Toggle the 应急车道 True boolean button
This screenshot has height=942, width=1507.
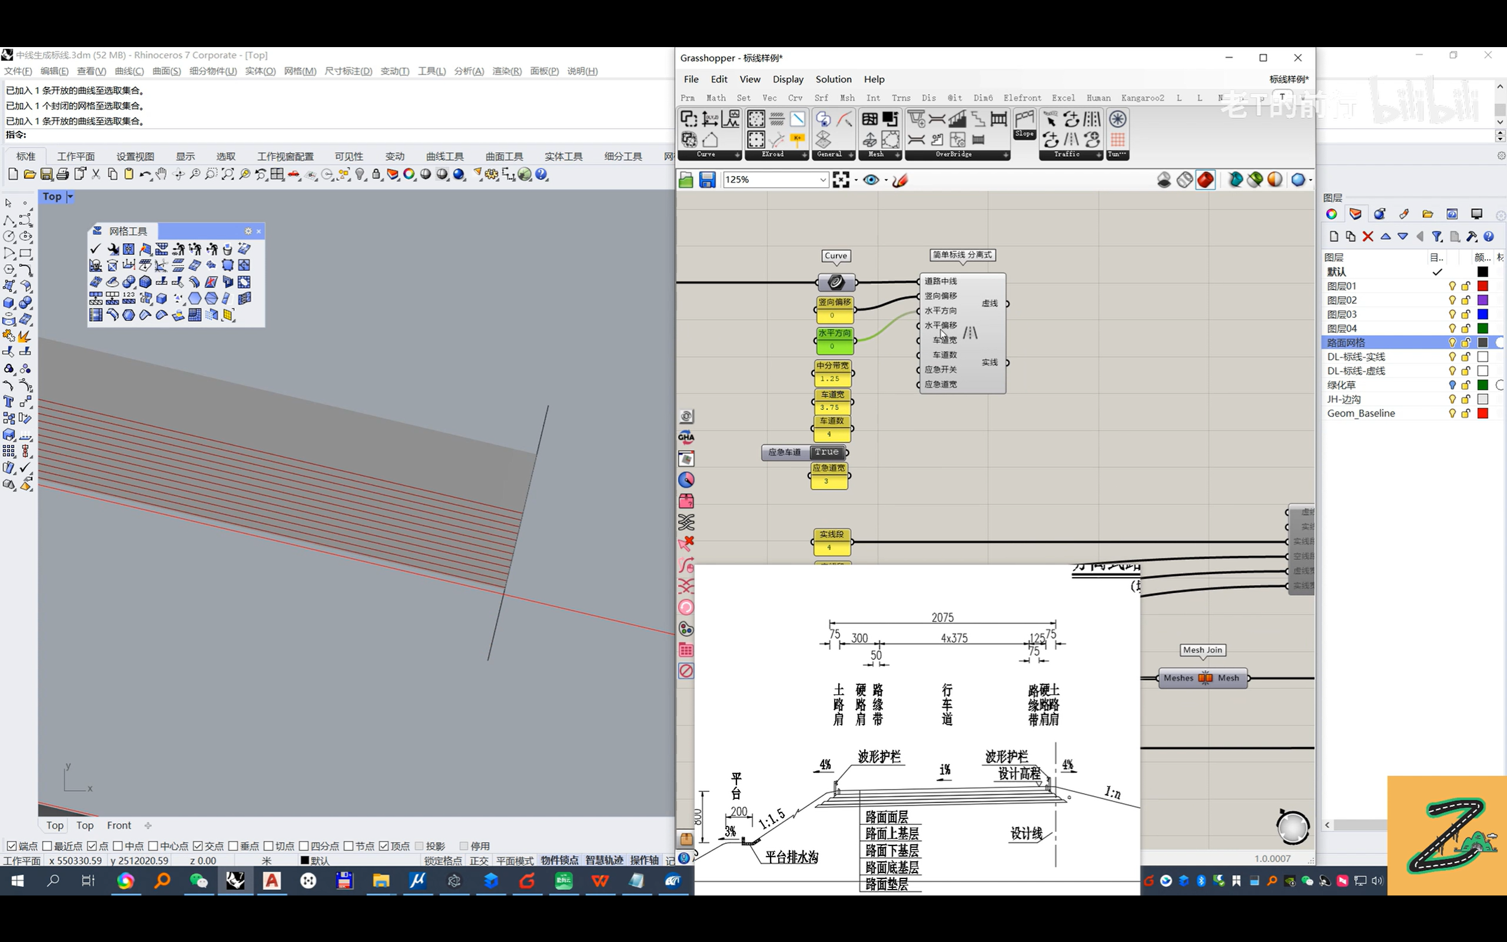click(x=826, y=452)
